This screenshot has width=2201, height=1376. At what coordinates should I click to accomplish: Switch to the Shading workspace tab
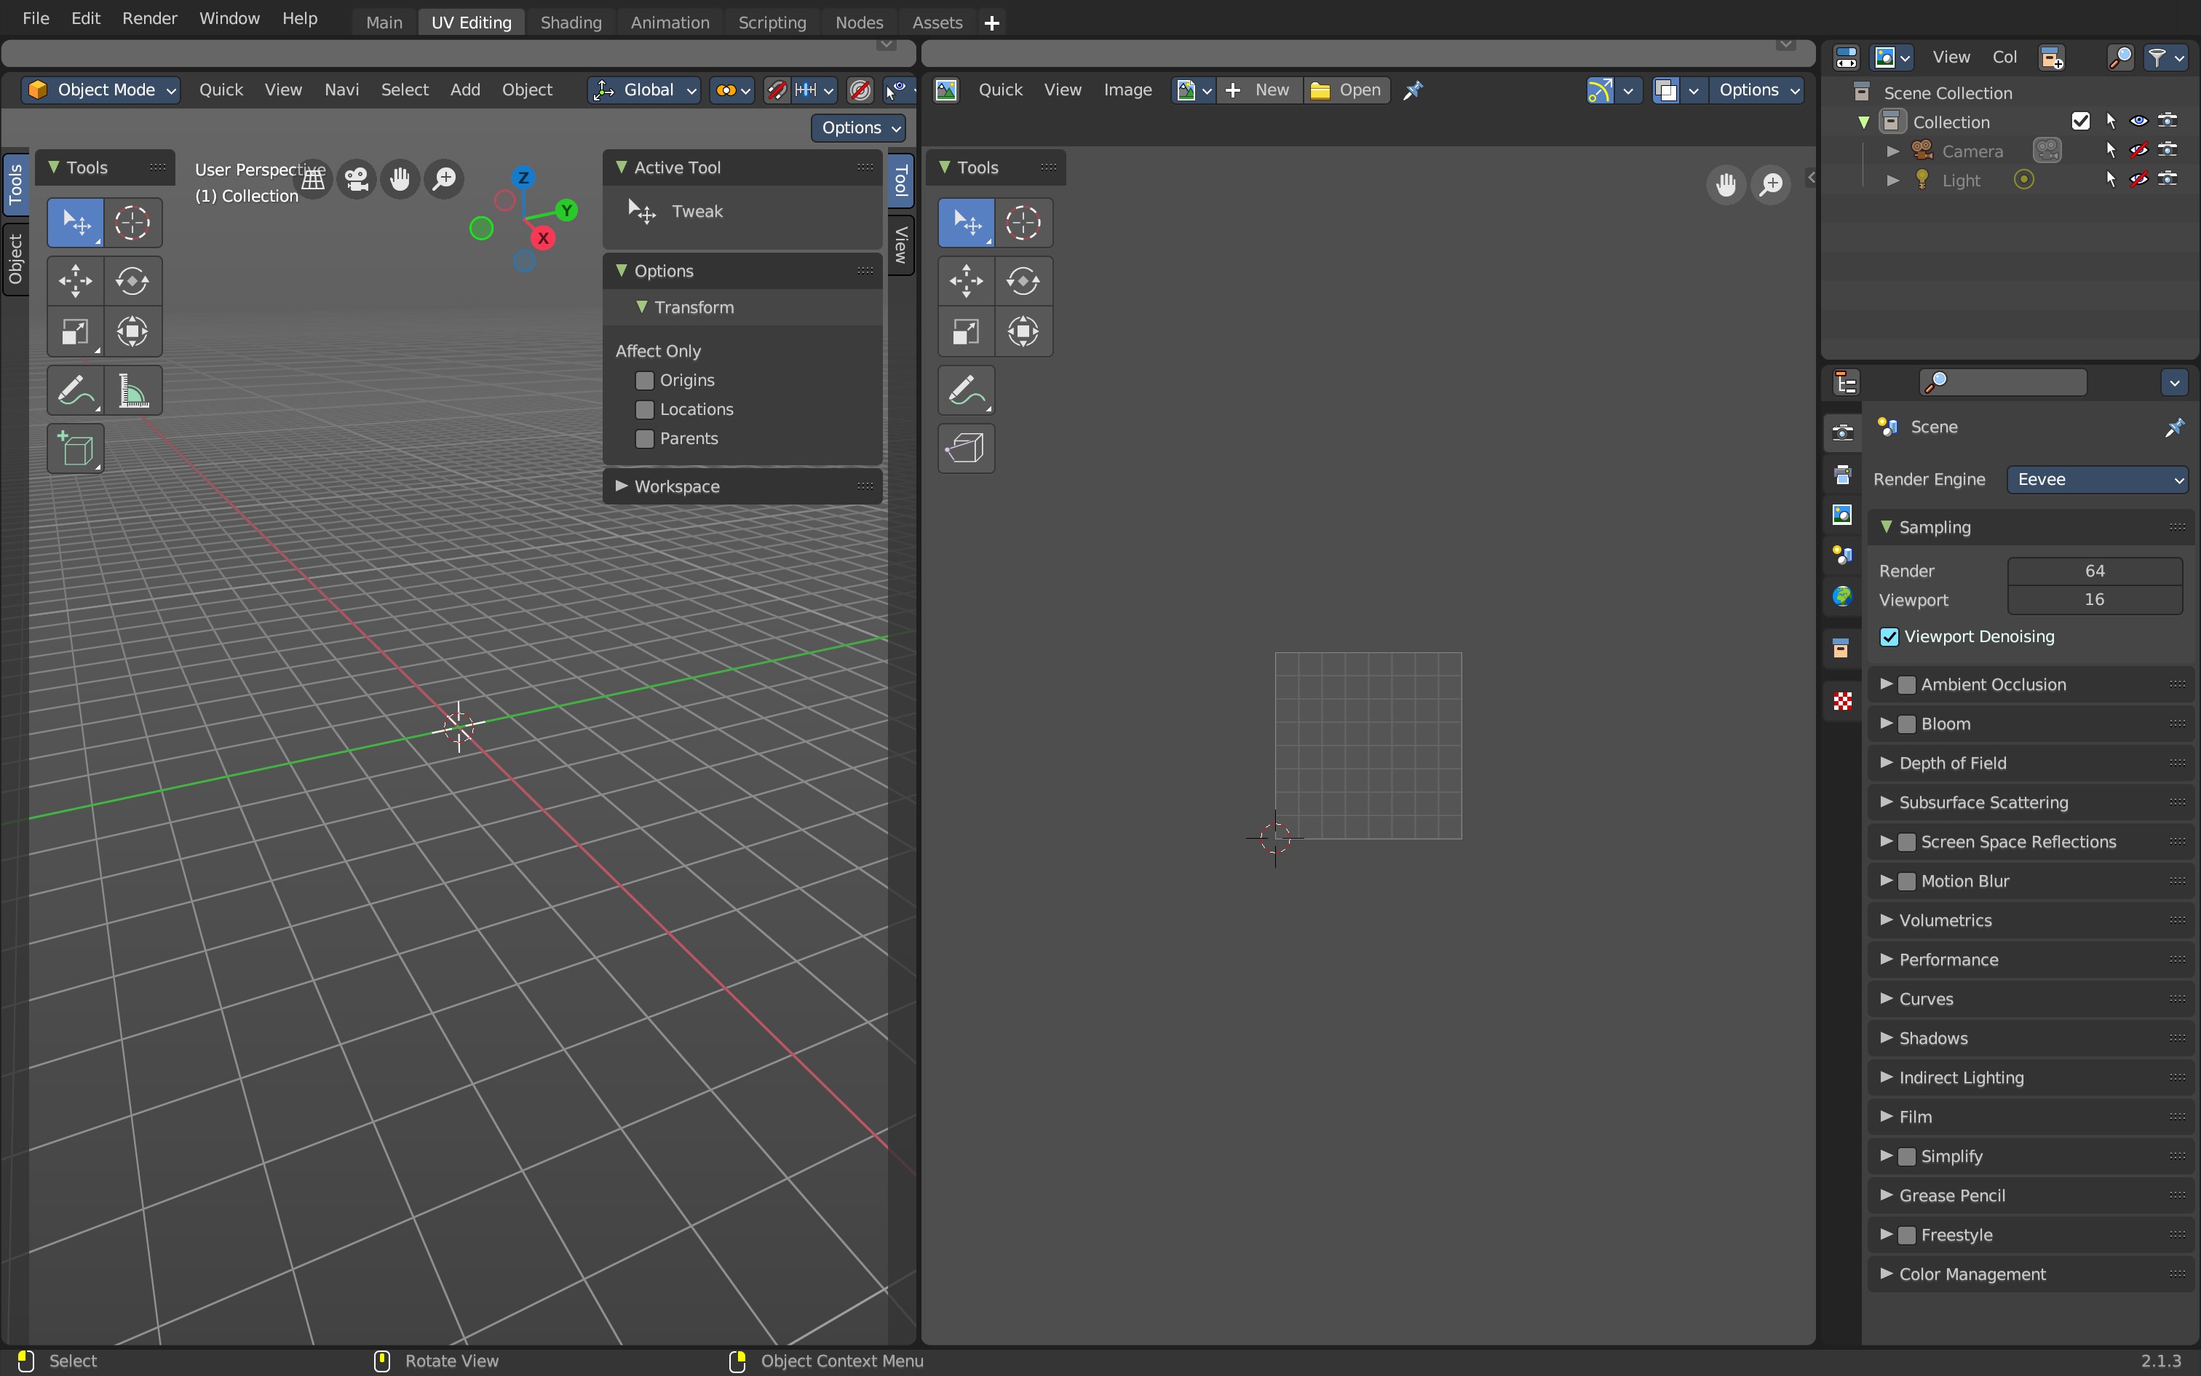570,21
